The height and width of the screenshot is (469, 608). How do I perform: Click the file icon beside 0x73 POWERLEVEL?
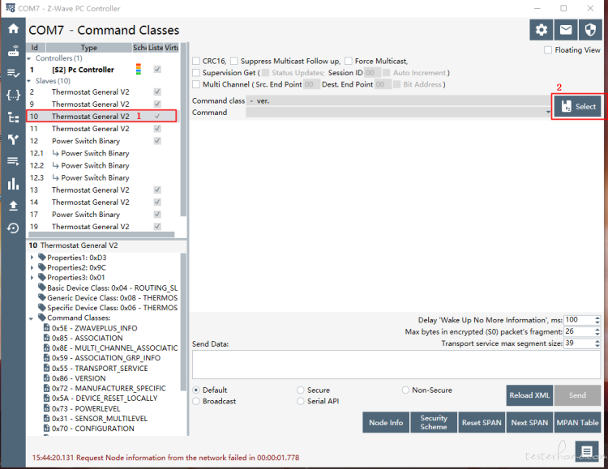46,408
